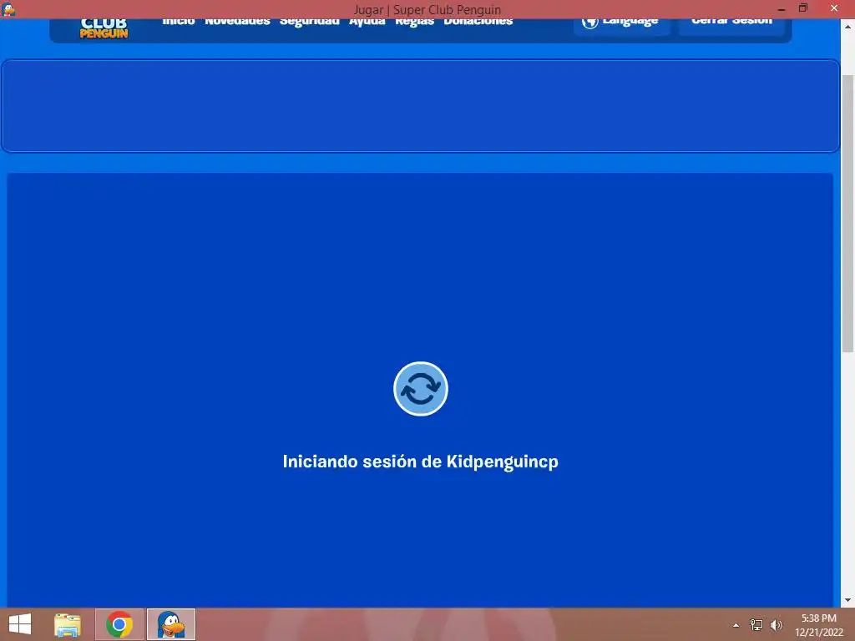Click the globe icon beside Language
Image resolution: width=855 pixels, height=641 pixels.
pos(590,23)
